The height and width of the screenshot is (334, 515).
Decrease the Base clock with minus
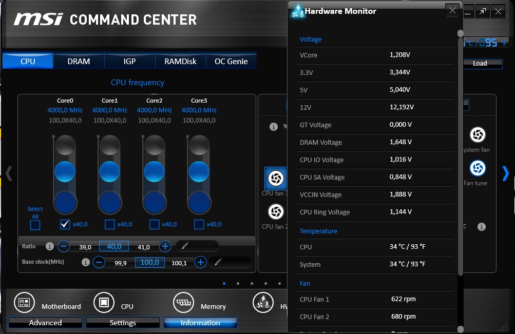coord(99,262)
